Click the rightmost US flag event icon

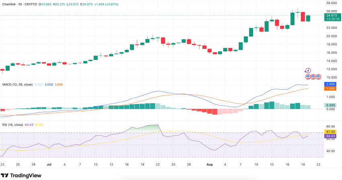pyautogui.click(x=318, y=76)
